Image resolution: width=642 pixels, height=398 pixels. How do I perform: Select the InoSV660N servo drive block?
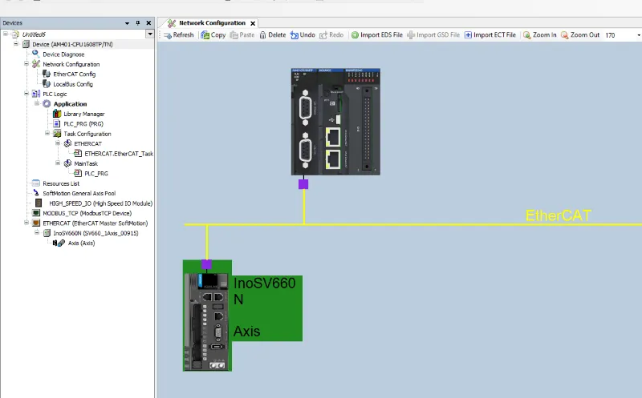point(207,316)
